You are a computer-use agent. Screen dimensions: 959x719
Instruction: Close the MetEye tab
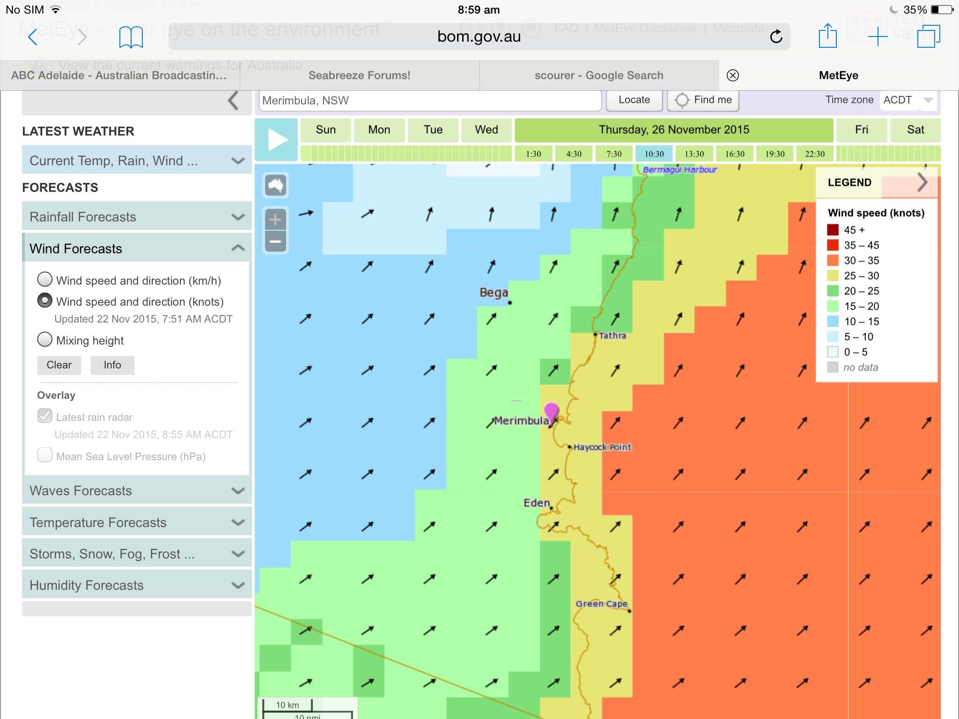click(x=733, y=75)
